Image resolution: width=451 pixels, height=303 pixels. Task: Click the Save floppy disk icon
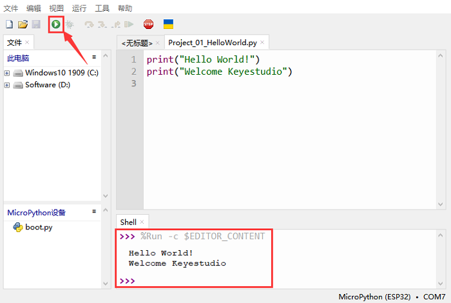(x=36, y=24)
